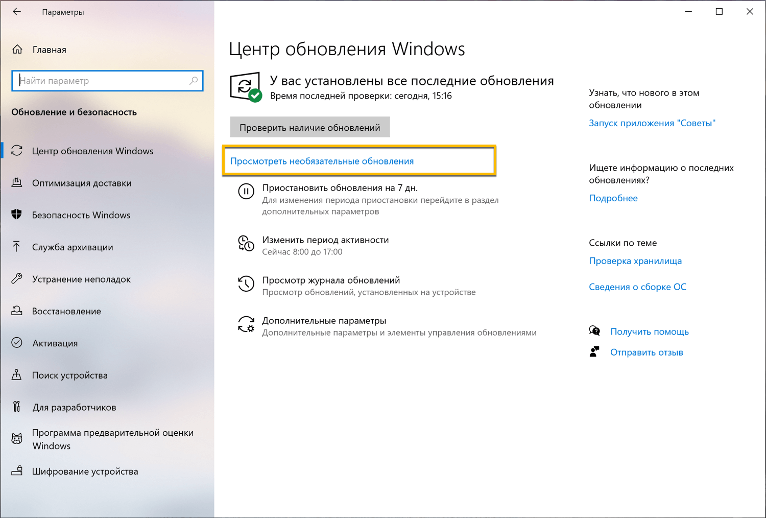The image size is (766, 518).
Task: Open link Запуск приложения "Советы"
Action: click(x=652, y=123)
